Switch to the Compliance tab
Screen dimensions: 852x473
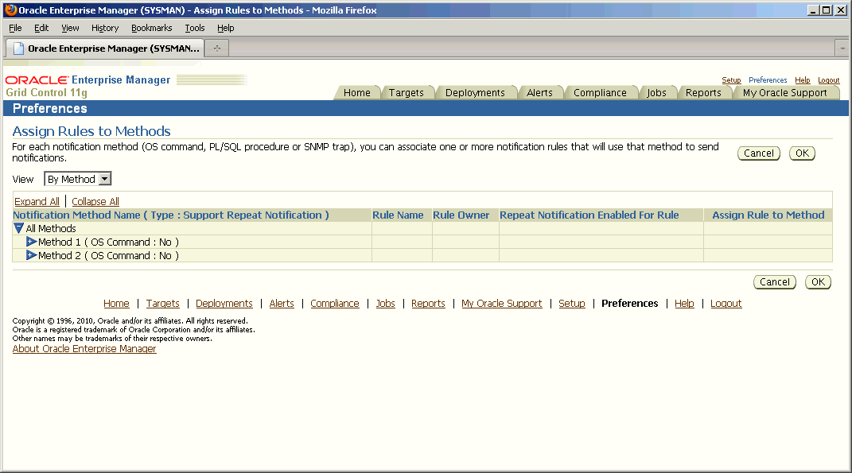tap(600, 93)
